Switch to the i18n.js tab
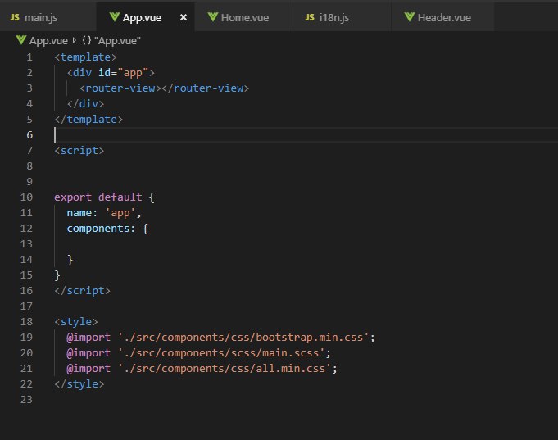This screenshot has height=440, width=558. [342, 17]
